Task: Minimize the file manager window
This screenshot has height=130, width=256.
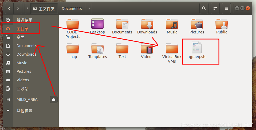Action: click(237, 8)
